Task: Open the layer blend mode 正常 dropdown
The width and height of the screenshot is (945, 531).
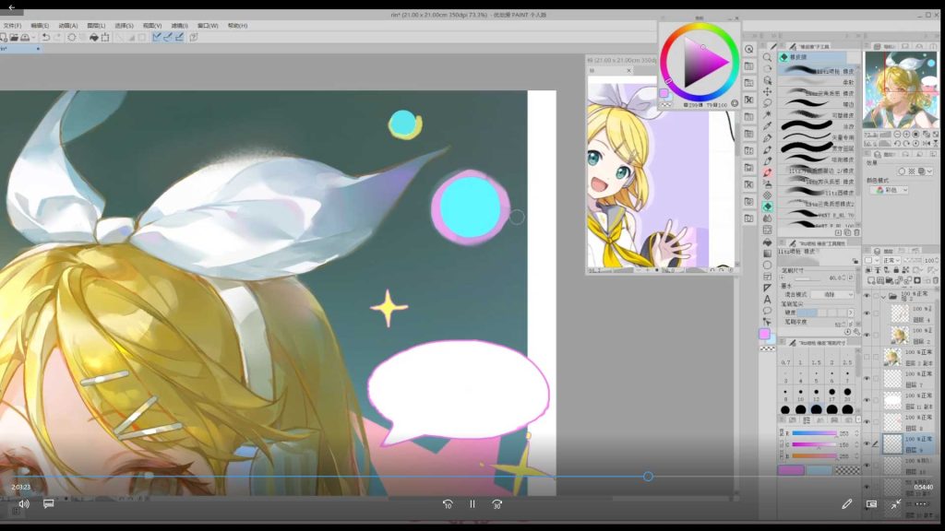Action: pos(891,261)
